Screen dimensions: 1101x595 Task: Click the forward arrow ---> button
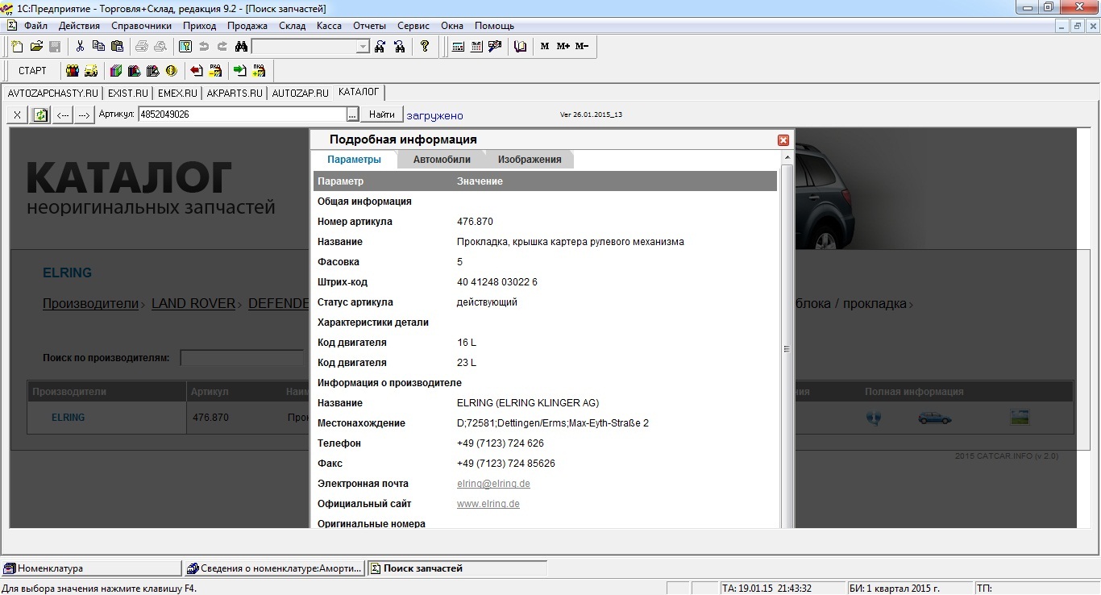[85, 115]
